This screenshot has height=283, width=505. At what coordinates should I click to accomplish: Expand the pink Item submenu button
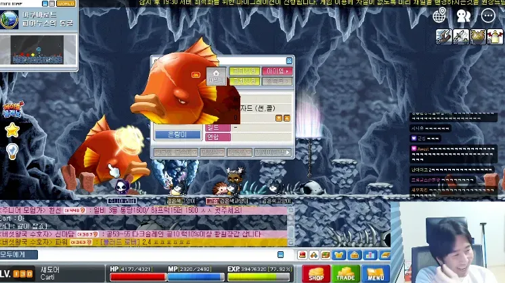point(277,71)
